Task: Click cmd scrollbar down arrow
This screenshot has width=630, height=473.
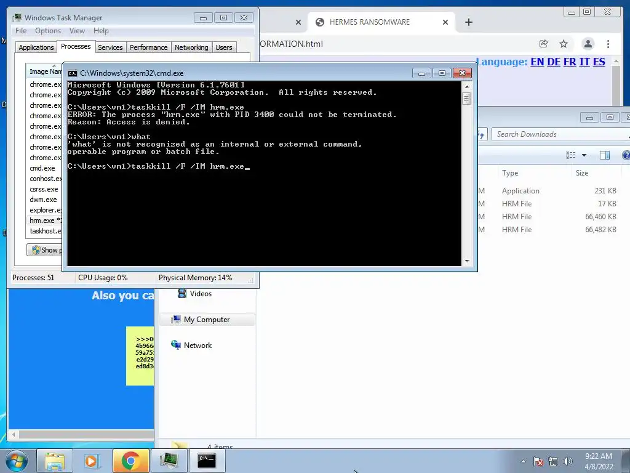Action: (466, 261)
